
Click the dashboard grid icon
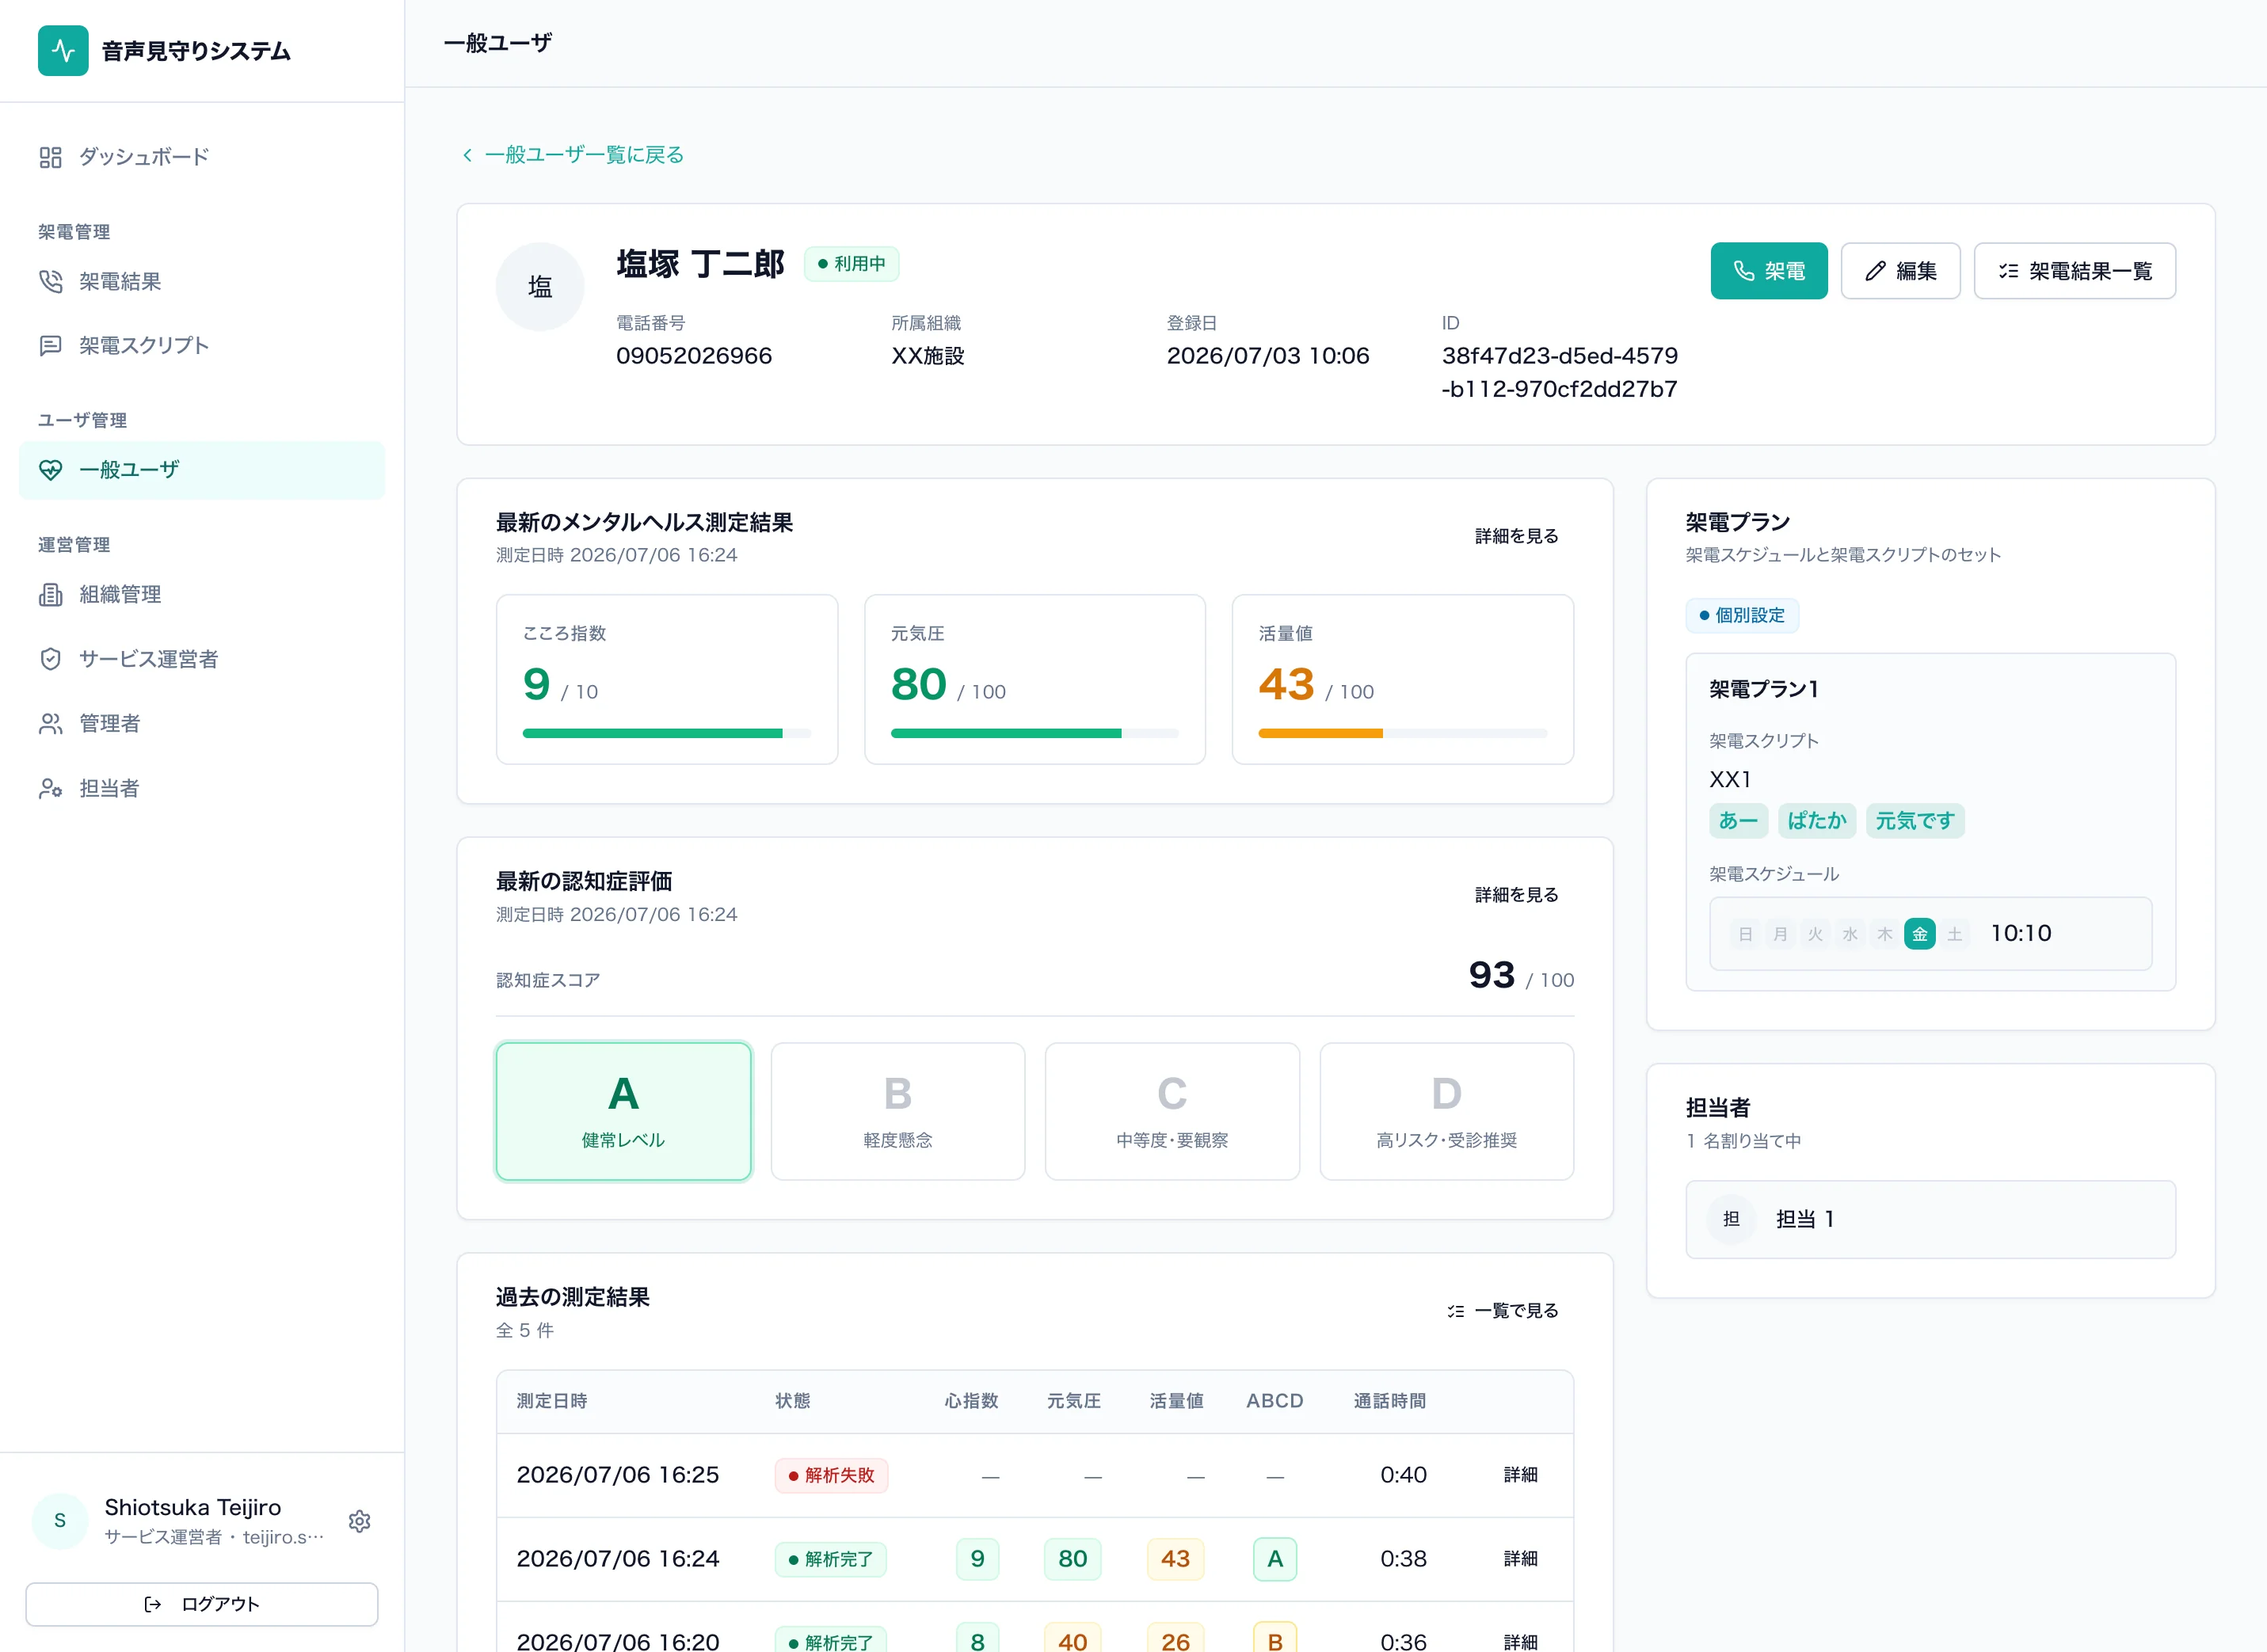point(50,157)
